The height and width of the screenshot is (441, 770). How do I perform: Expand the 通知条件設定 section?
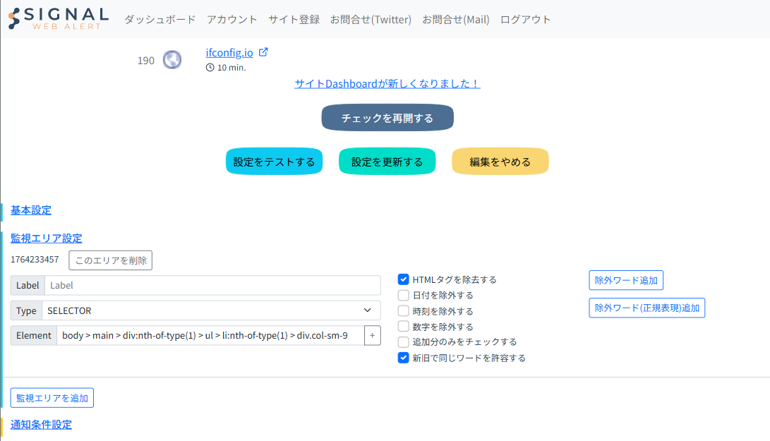click(x=41, y=425)
